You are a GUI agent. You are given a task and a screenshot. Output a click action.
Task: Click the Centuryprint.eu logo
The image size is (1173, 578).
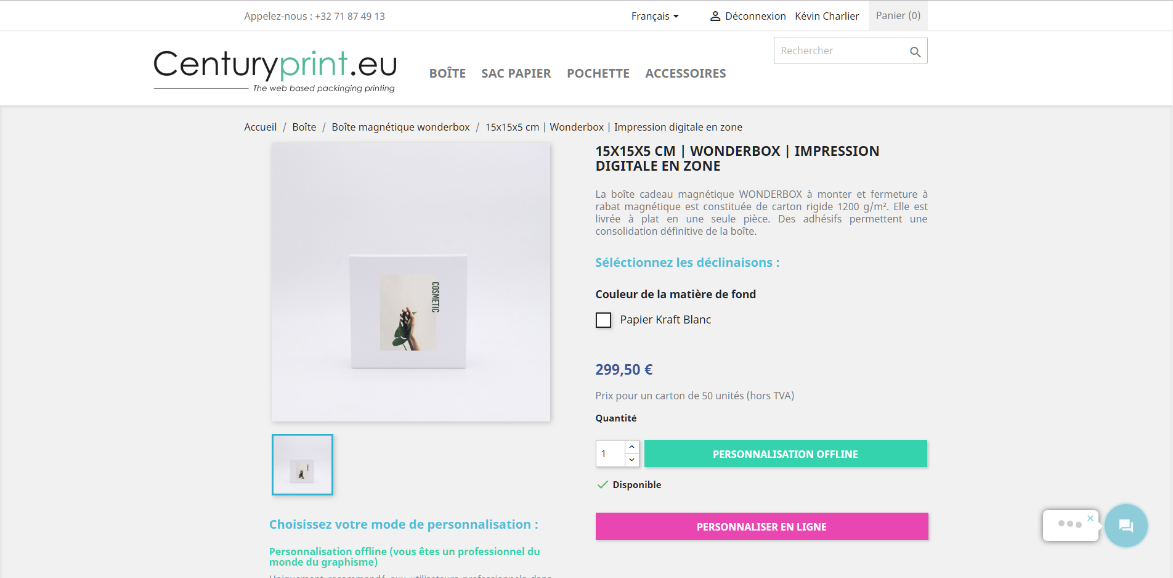(x=275, y=71)
